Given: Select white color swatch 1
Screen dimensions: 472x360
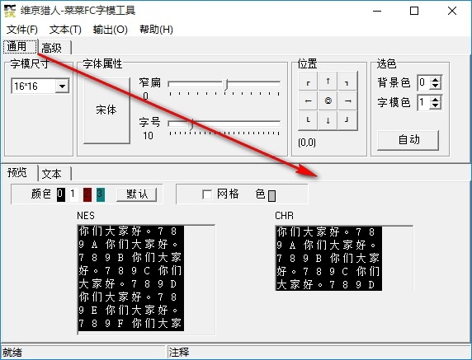Looking at the screenshot, I should click(x=74, y=194).
